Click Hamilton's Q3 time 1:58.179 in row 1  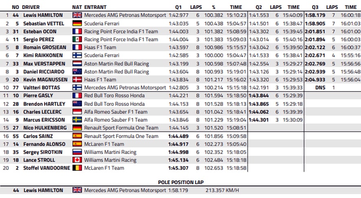tap(315, 15)
